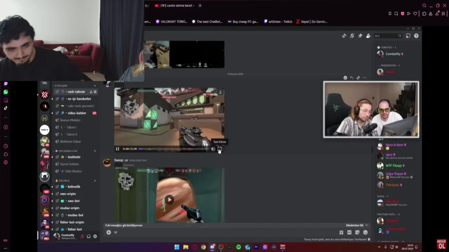The image size is (449, 252).
Task: Open the browser sidebar player icon
Action: pos(6,127)
